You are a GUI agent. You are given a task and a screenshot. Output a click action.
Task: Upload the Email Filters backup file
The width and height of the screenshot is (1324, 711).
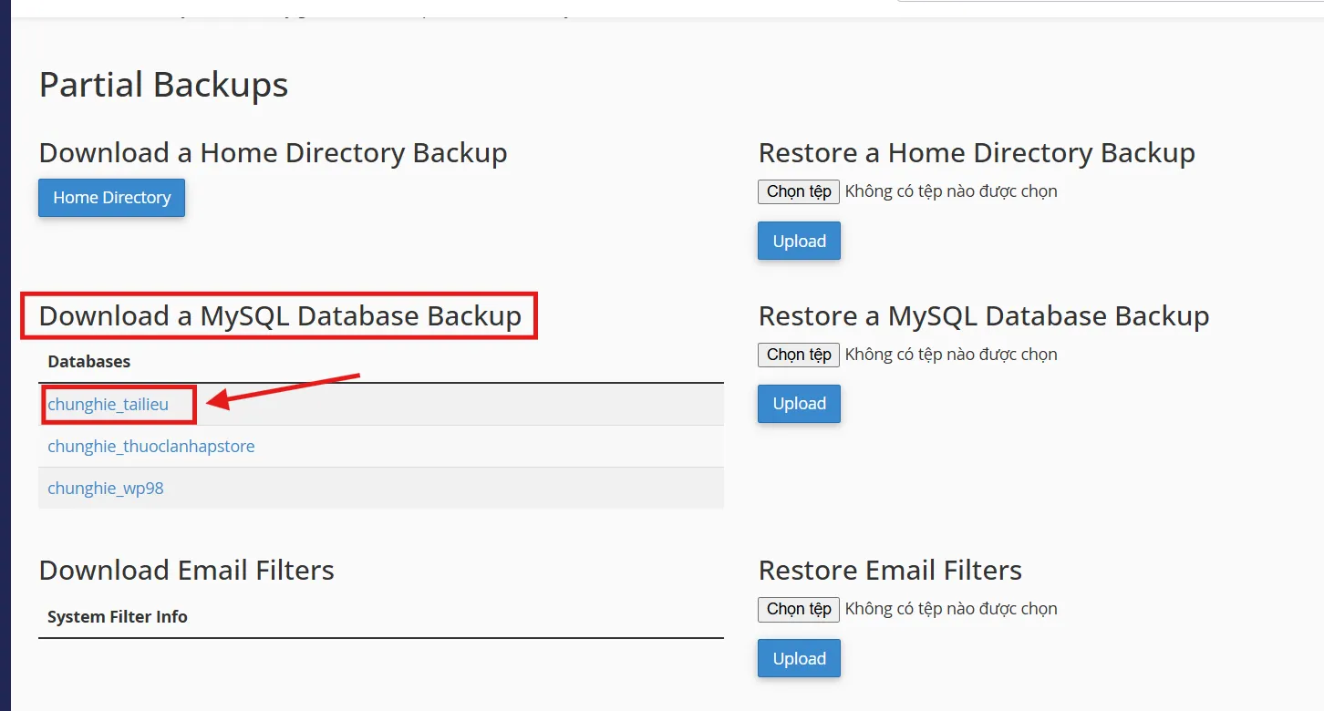click(799, 659)
